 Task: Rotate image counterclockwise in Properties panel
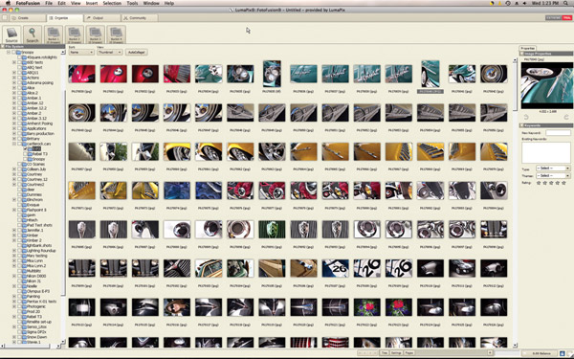(526, 117)
